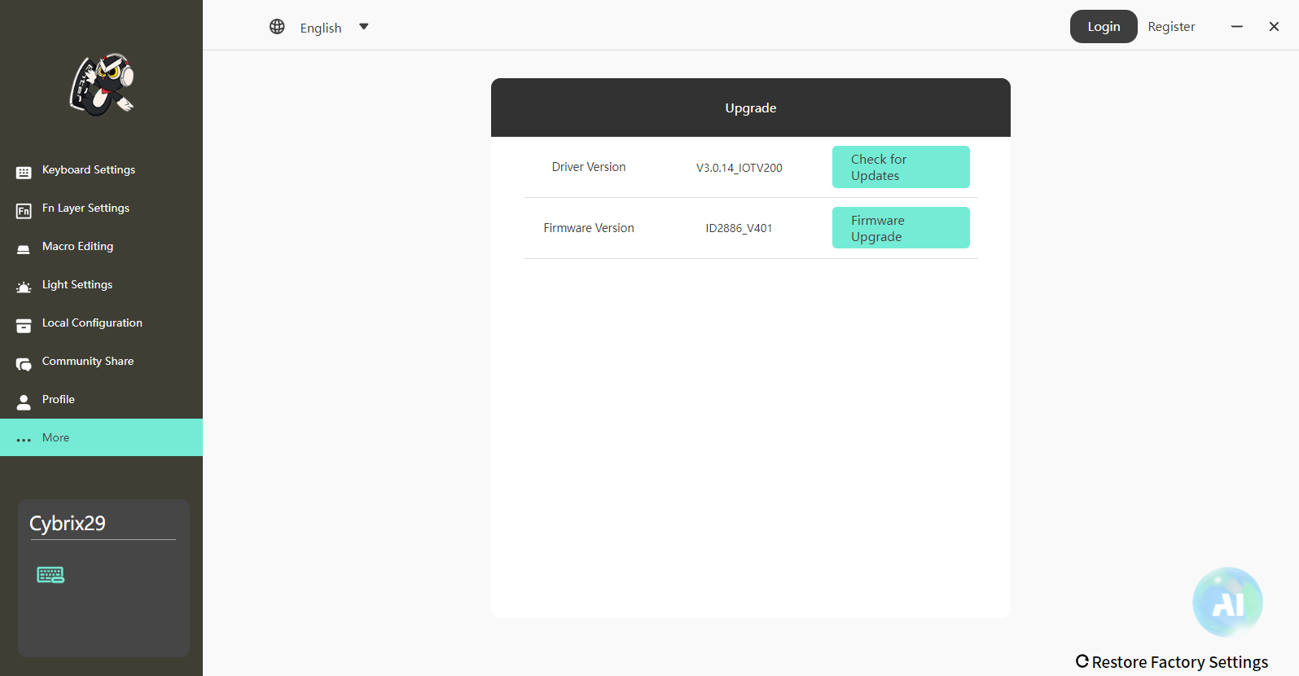The height and width of the screenshot is (676, 1299).
Task: Select the teal keyboard device icon
Action: click(x=50, y=575)
